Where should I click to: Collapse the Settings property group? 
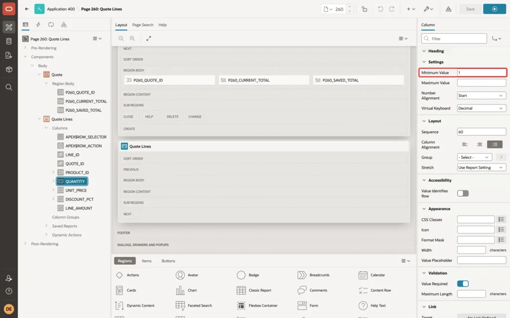pos(424,62)
